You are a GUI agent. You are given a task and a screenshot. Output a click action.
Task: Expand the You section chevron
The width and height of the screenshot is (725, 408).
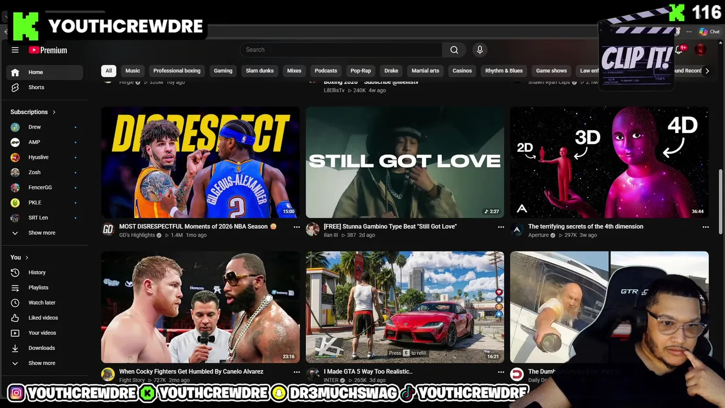27,257
